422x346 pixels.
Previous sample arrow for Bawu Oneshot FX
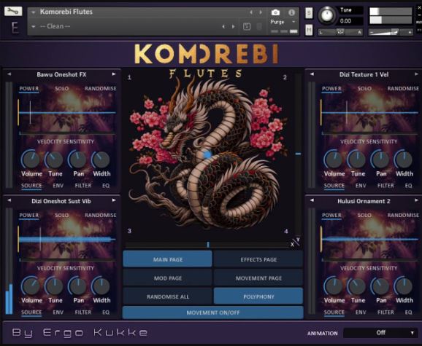click(x=9, y=74)
